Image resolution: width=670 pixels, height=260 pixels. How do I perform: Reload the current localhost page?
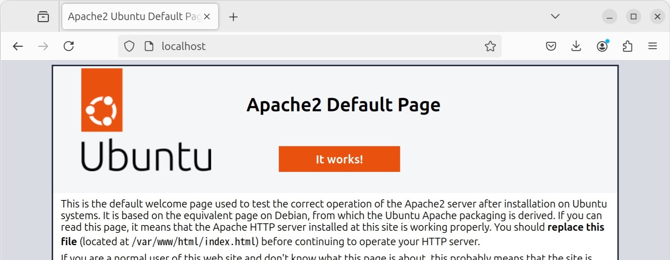(69, 46)
